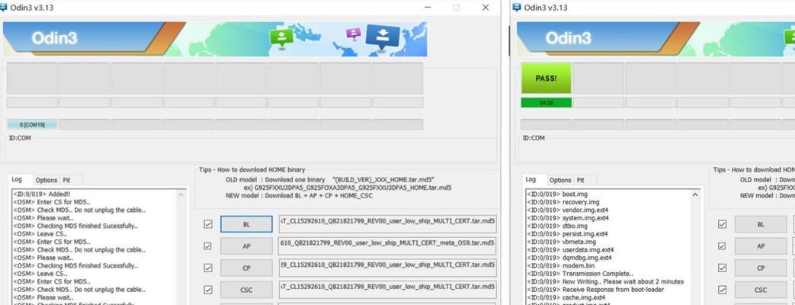Screen dimensions: 795x305
Task: Open the Pit tab in left window
Action: [x=67, y=180]
